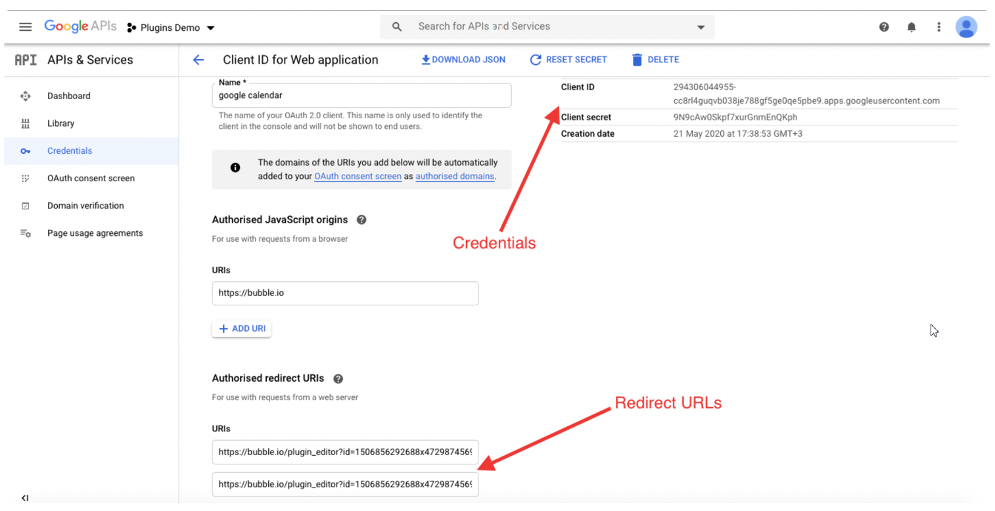Click the info icon in the notice box
The height and width of the screenshot is (511, 995).
click(235, 168)
